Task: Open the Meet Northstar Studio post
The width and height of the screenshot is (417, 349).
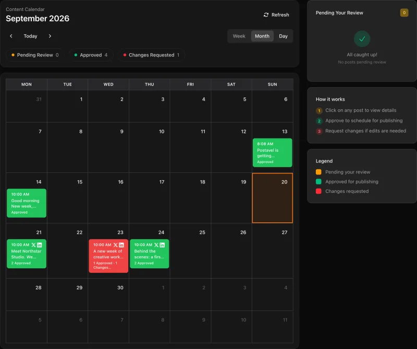Action: click(27, 254)
